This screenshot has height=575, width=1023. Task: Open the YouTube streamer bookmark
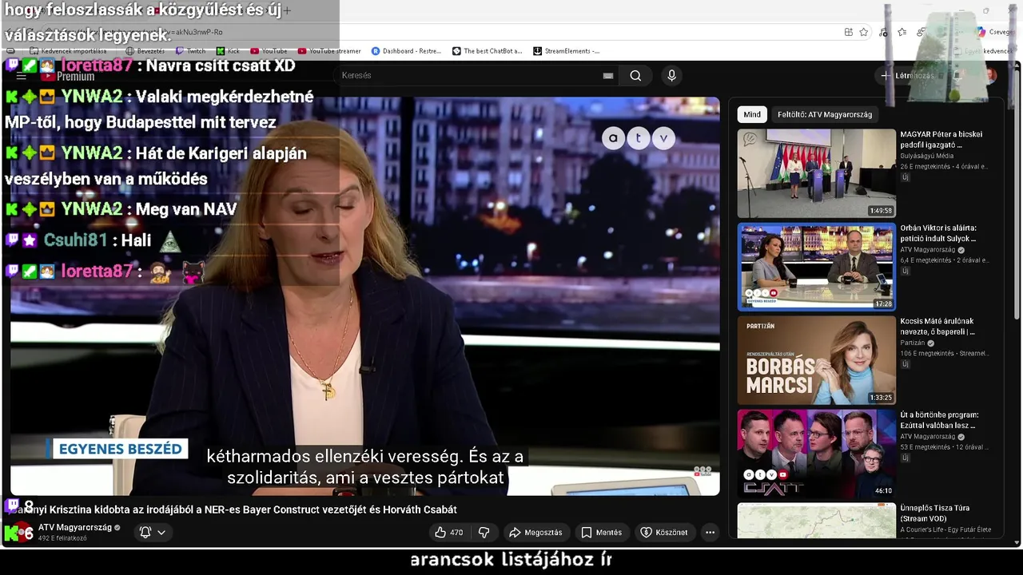329,51
